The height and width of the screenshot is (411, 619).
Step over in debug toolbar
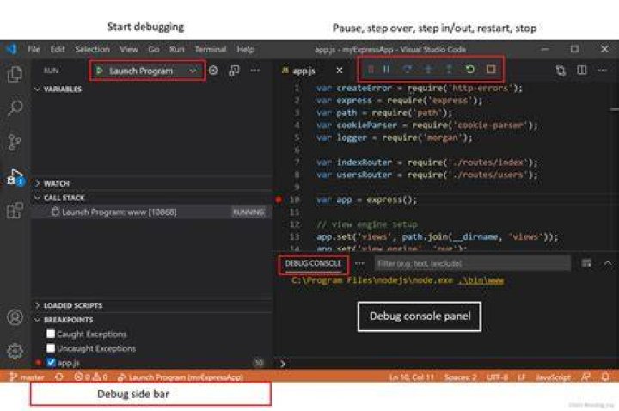point(407,70)
